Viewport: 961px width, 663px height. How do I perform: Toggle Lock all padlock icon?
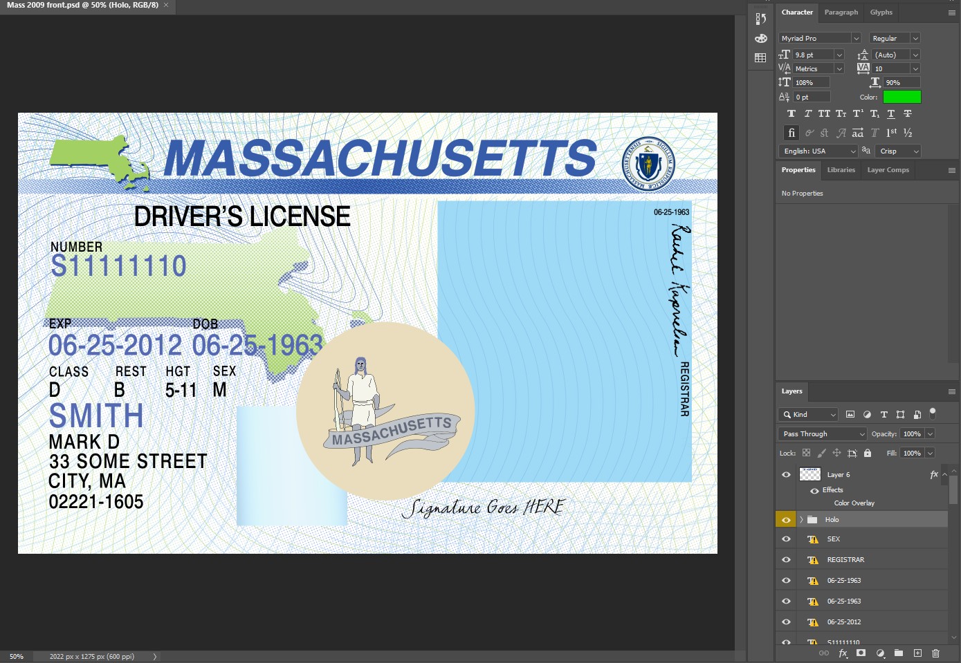pyautogui.click(x=868, y=453)
